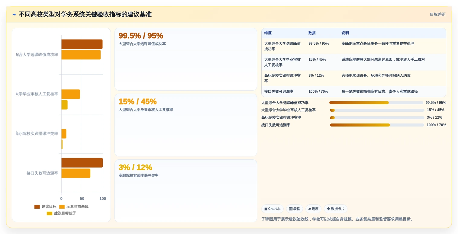The height and width of the screenshot is (234, 458).
Task: Click the 进度 tag chip
Action: (313, 209)
